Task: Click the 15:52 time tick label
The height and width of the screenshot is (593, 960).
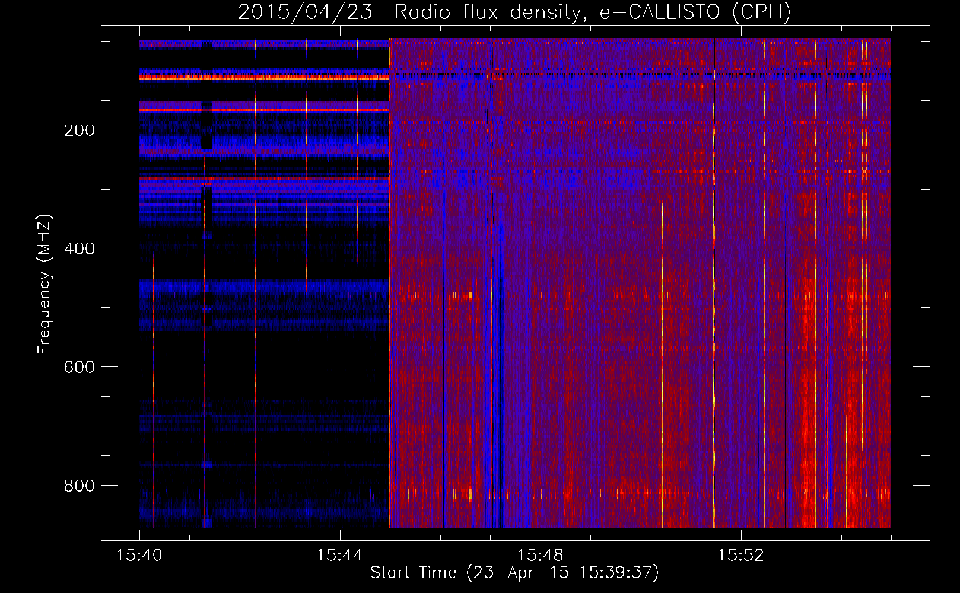Action: click(x=741, y=556)
